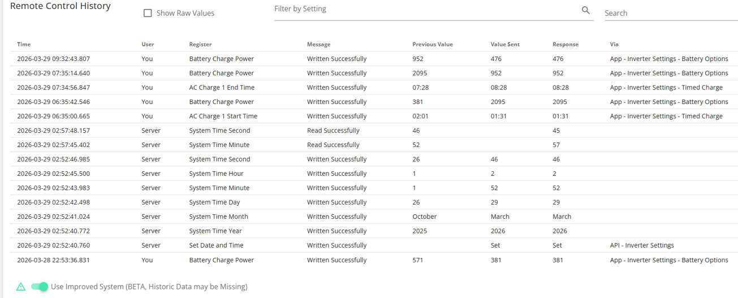Toggle the Use Improved System switch
Image resolution: width=738 pixels, height=298 pixels.
40,287
